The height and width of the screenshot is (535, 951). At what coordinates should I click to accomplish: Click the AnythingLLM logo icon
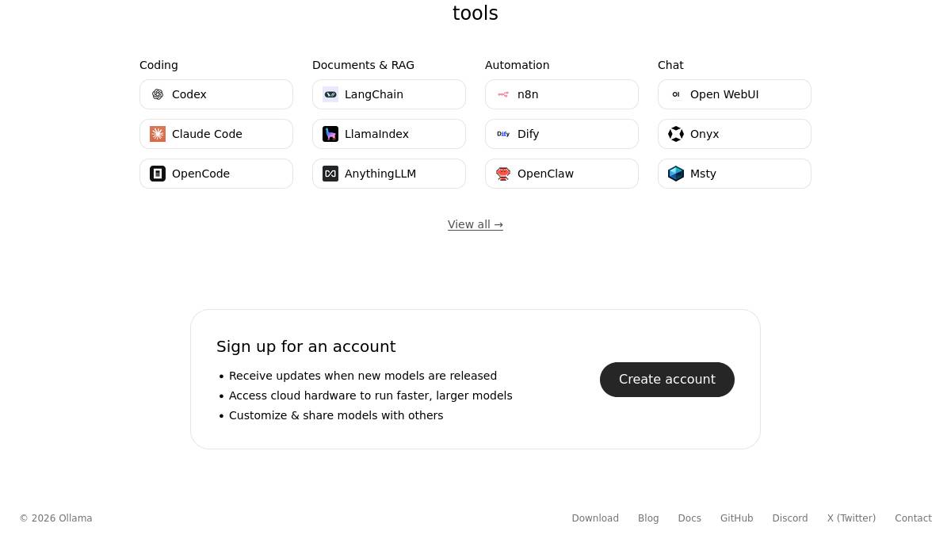tap(330, 174)
